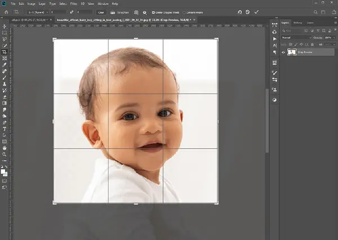This screenshot has height=240, width=338.
Task: Select the Quick Selection tool
Action: 5,46
